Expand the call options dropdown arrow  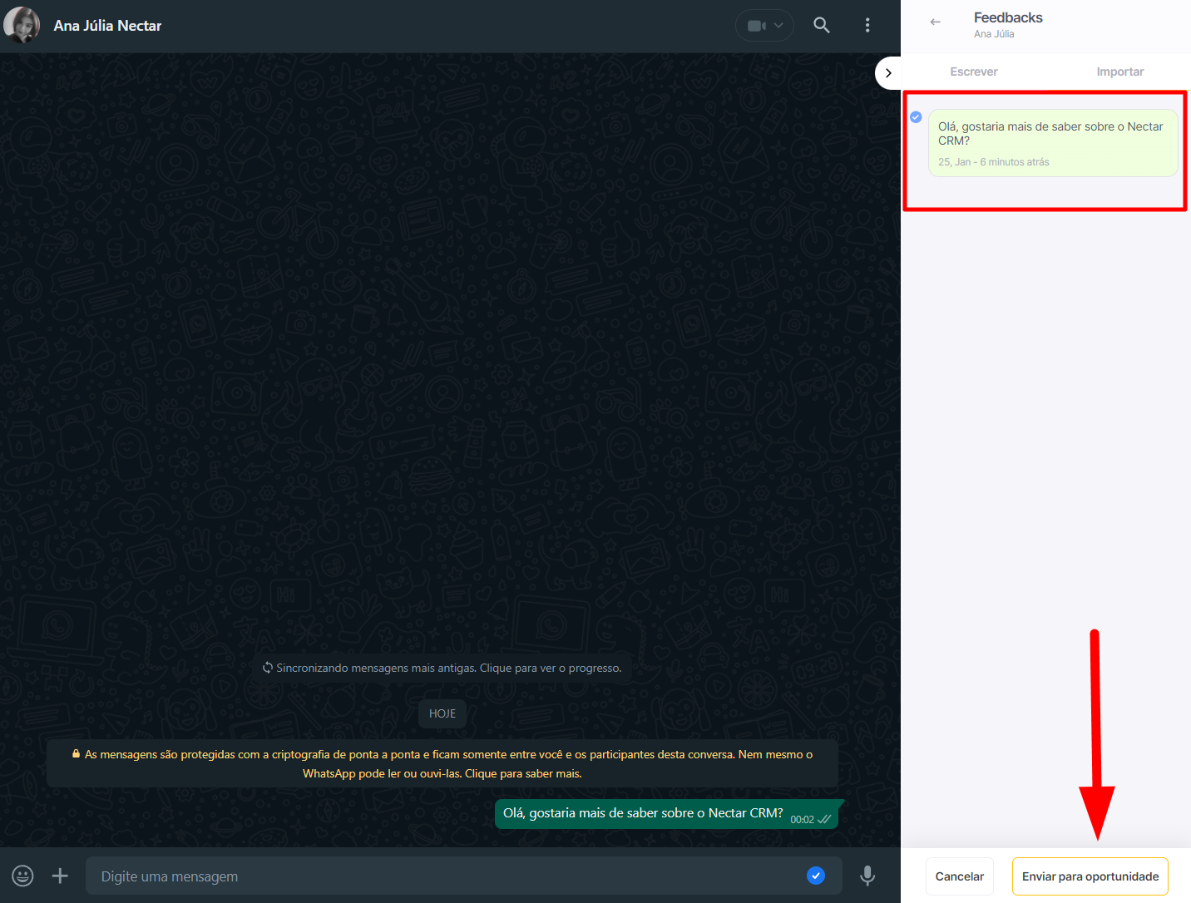[779, 26]
